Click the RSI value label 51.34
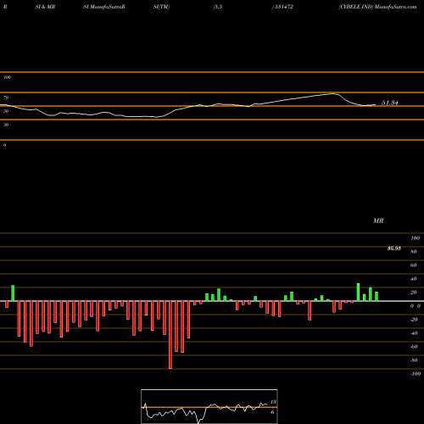This screenshot has height=424, width=424. point(390,103)
